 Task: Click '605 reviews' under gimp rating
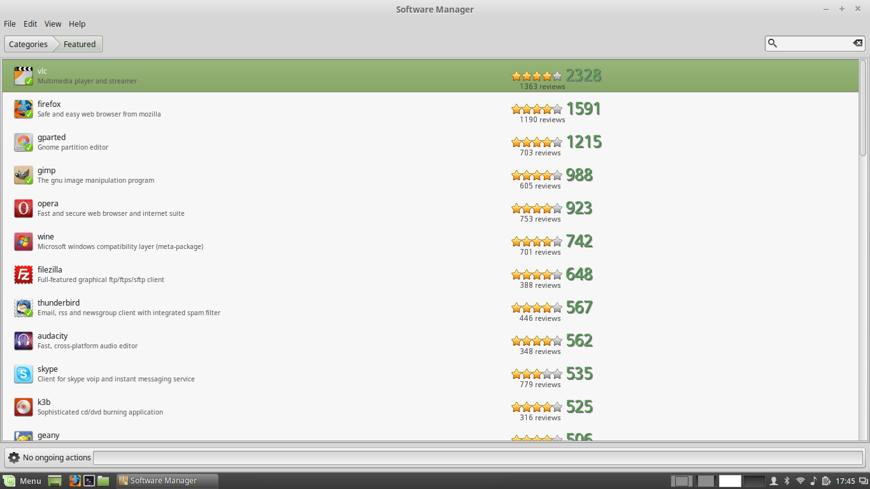[x=540, y=186]
